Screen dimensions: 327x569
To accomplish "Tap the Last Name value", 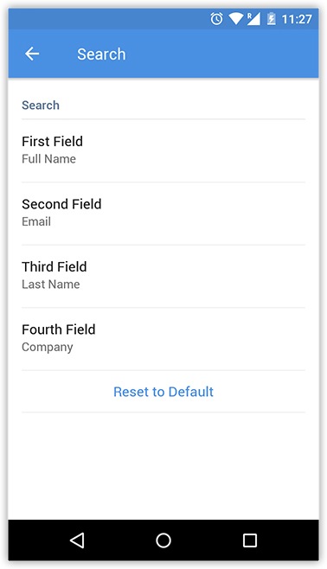I will [x=50, y=284].
